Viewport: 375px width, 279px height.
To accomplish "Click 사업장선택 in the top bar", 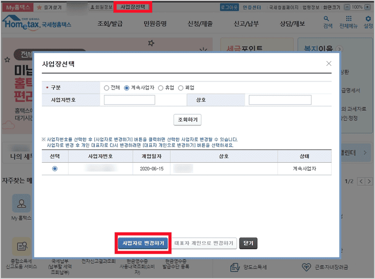I will (x=133, y=7).
